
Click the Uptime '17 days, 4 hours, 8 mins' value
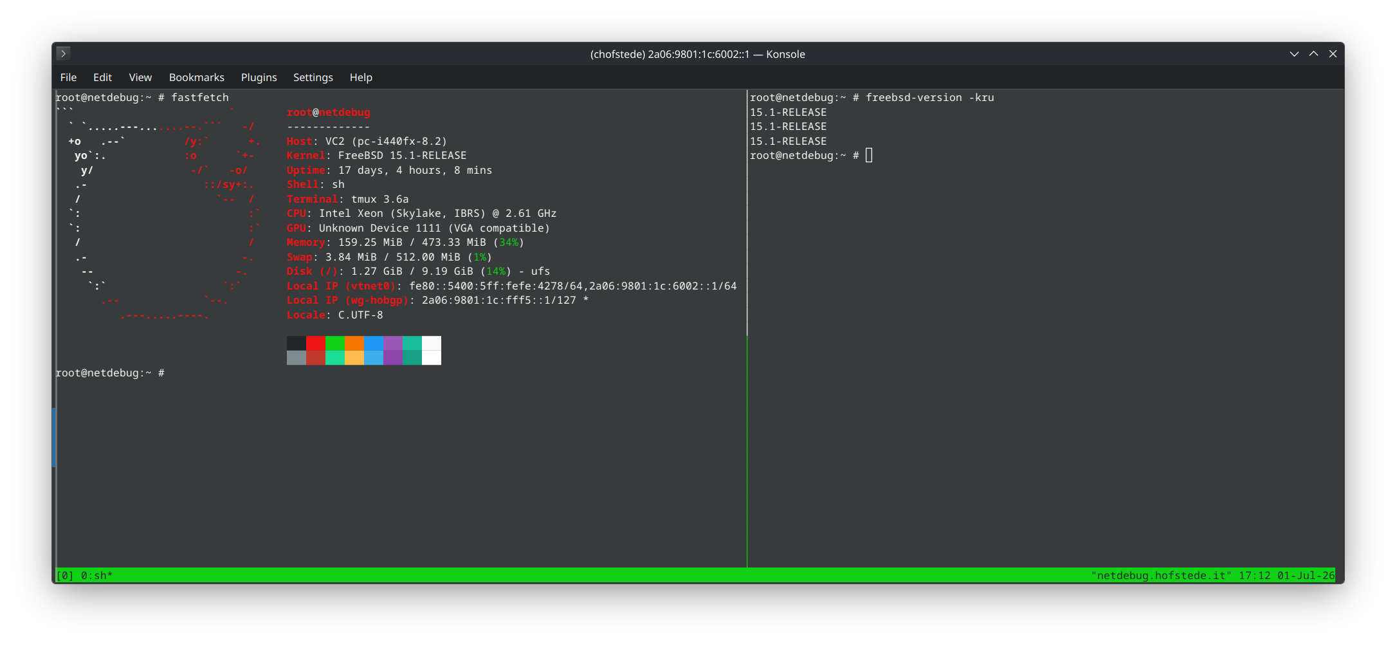coord(415,170)
